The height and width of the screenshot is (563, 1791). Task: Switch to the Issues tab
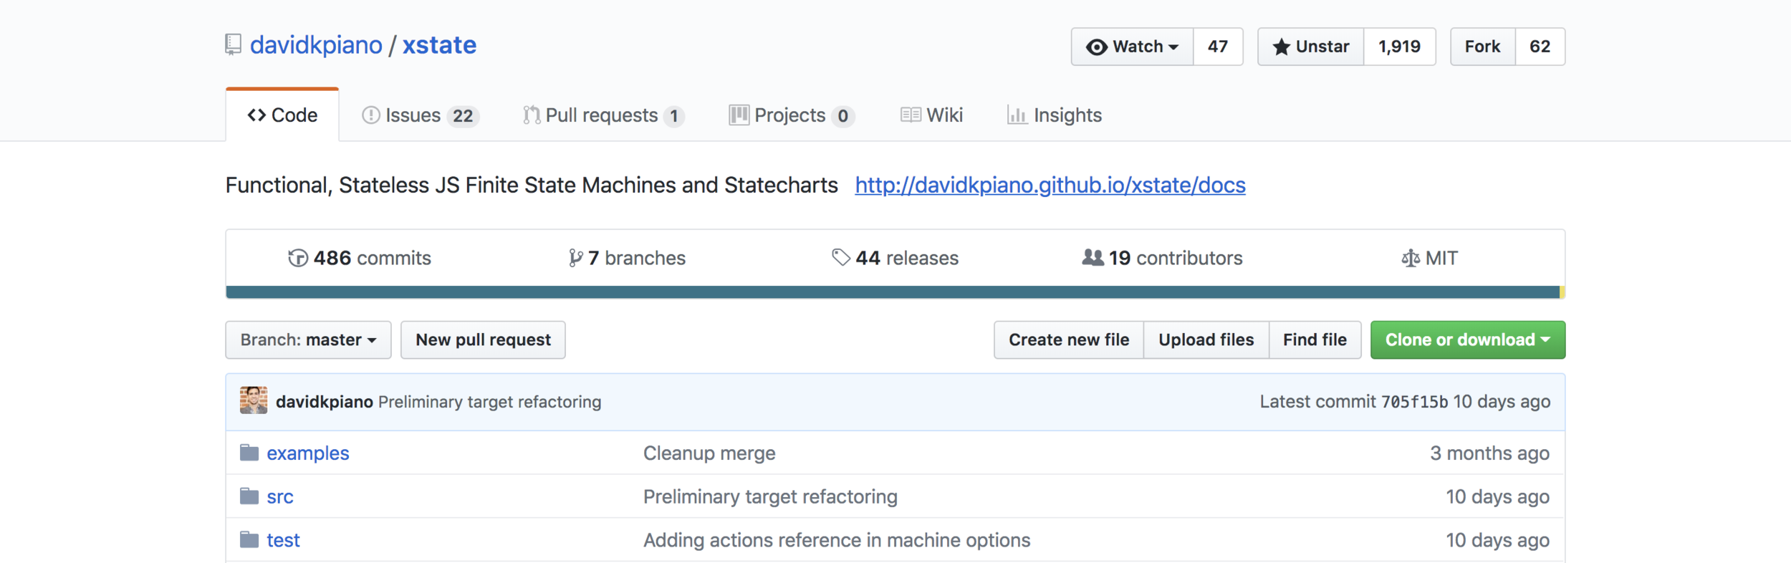pos(420,115)
